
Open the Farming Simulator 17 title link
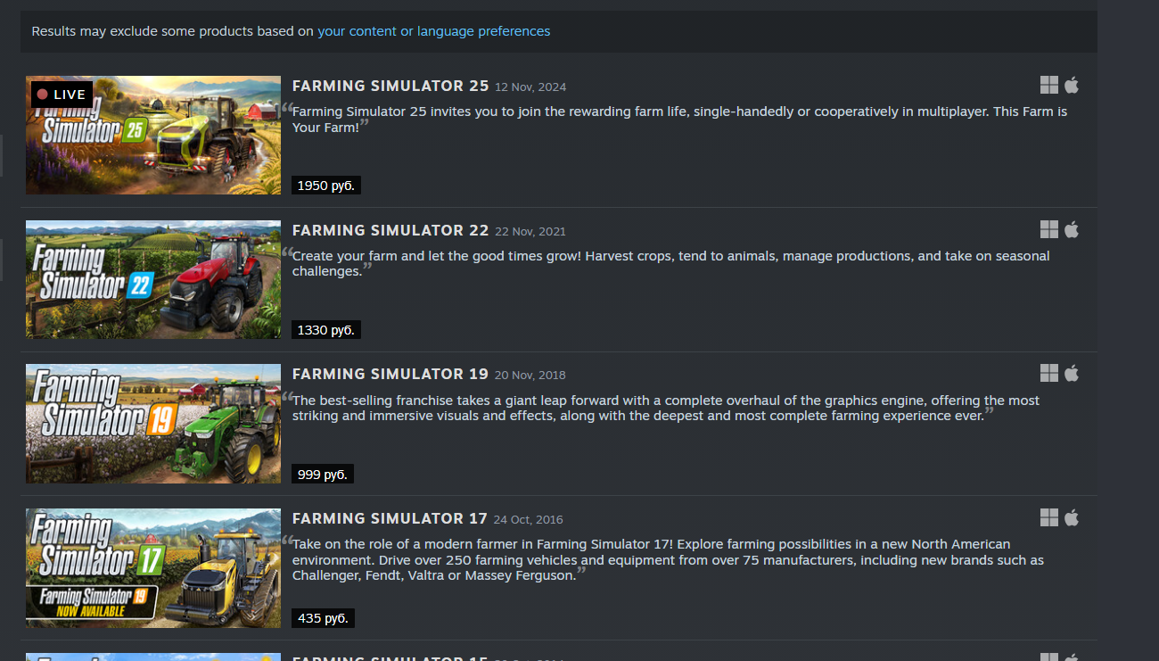click(390, 518)
